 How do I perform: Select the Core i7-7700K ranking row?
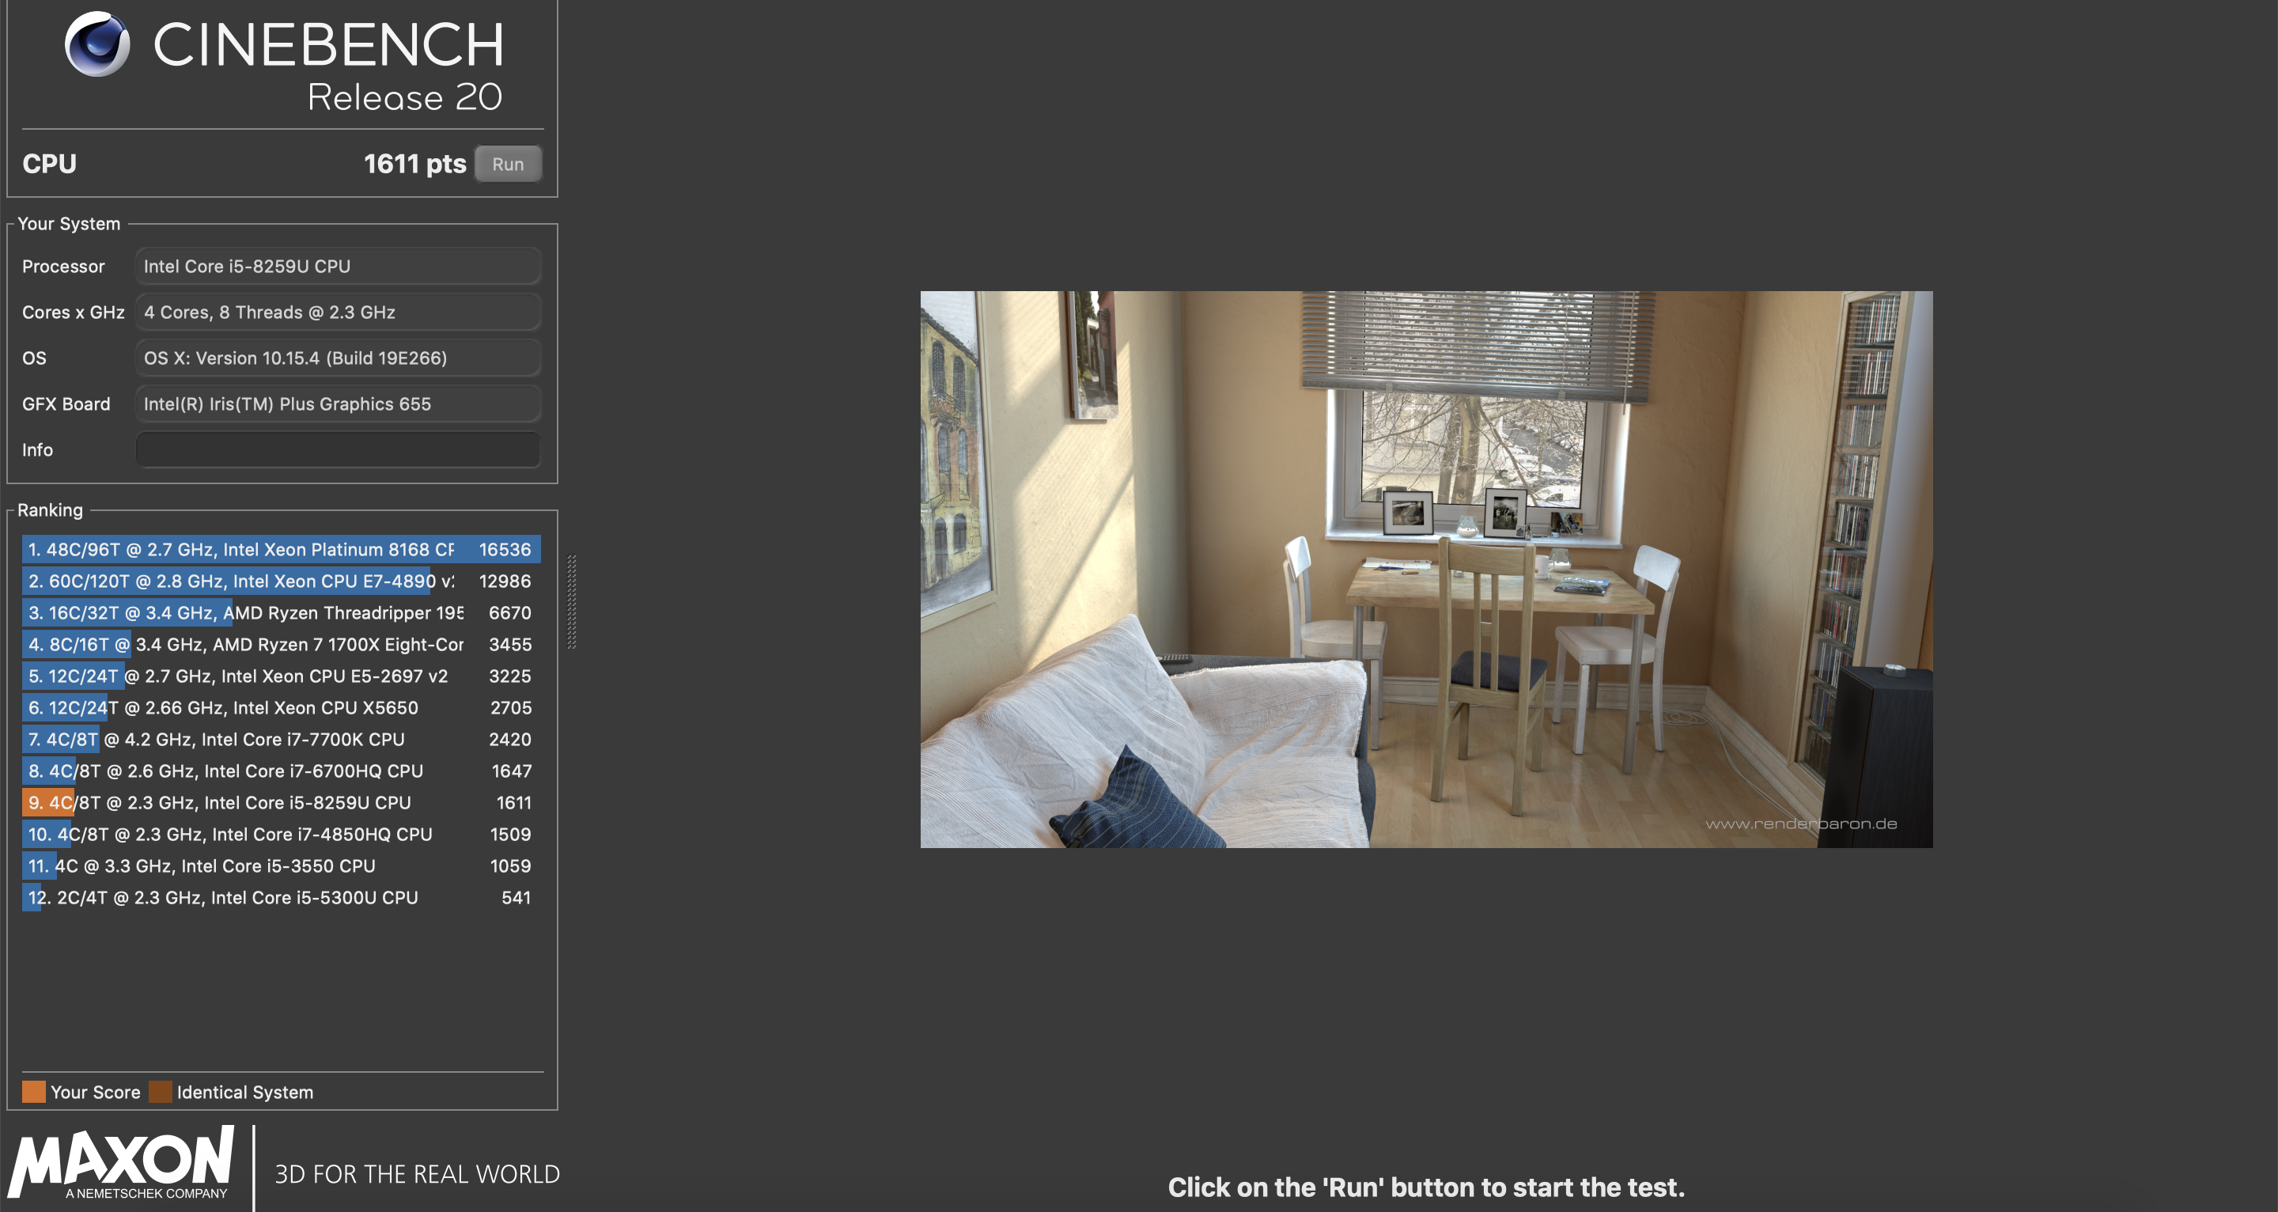282,740
